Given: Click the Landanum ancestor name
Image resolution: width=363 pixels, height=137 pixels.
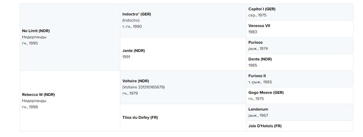Looking at the screenshot, I should 258,109.
